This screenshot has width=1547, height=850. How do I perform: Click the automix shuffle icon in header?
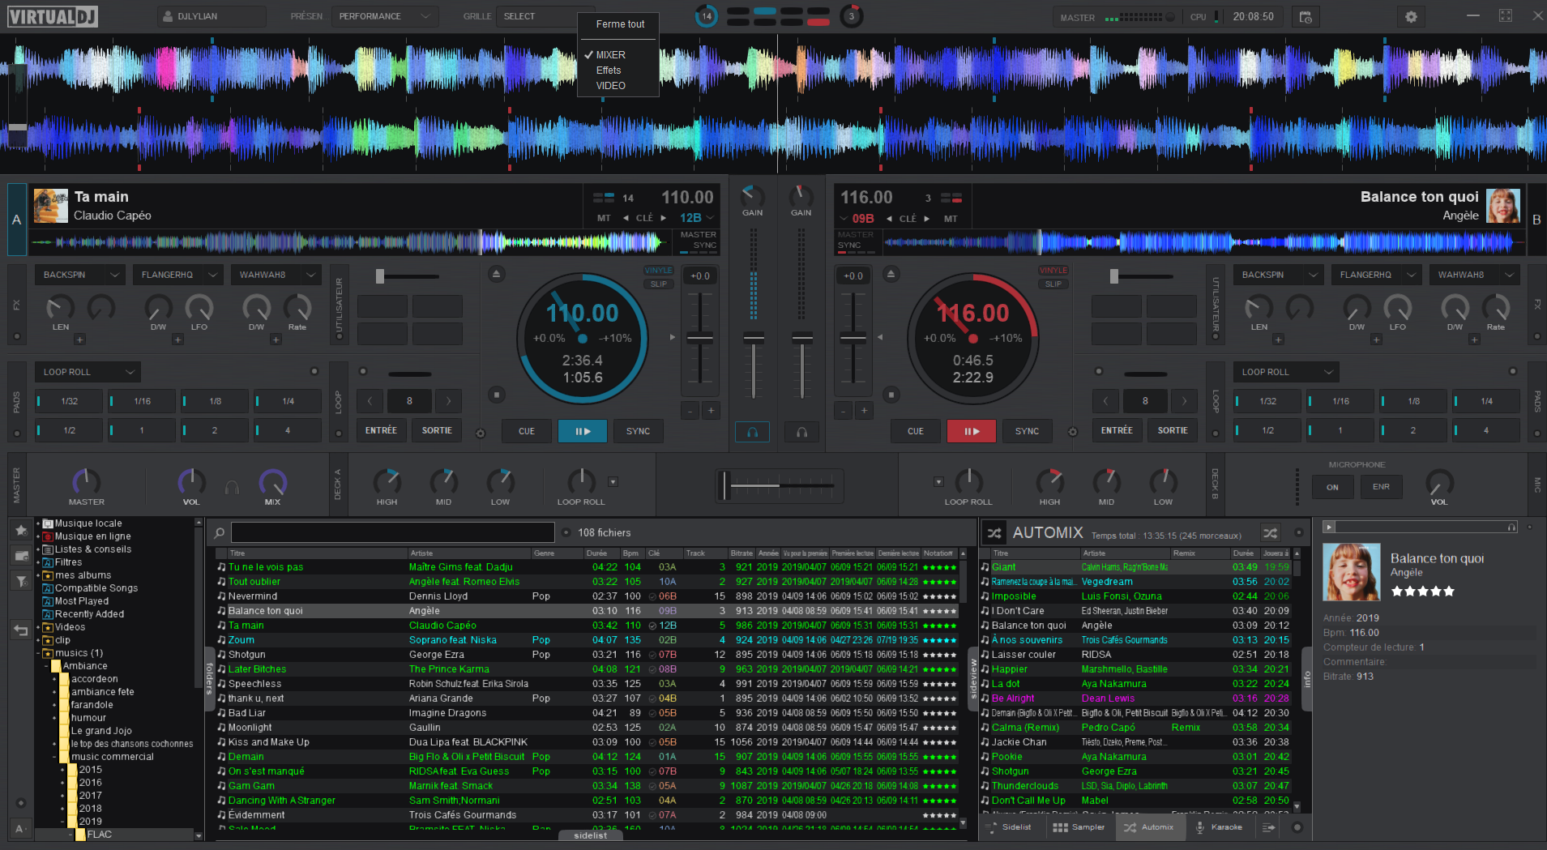[x=994, y=533]
